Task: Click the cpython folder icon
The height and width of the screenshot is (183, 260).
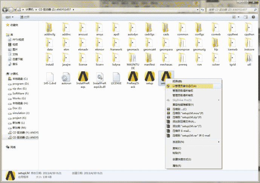Action: pos(249,27)
